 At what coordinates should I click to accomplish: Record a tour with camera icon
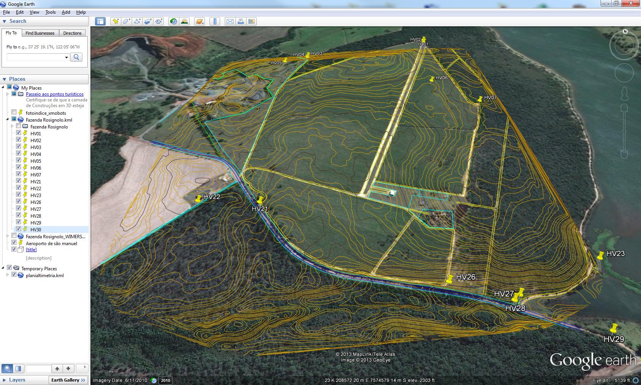click(159, 21)
